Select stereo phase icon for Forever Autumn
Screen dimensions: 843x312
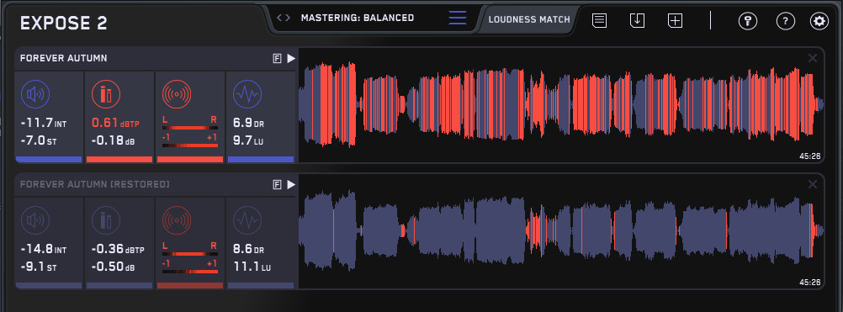pos(177,94)
